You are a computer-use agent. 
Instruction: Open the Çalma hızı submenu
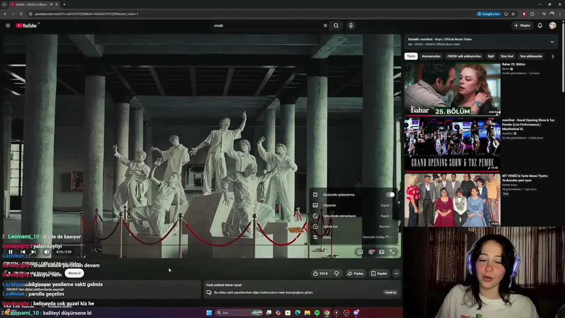coord(353,227)
